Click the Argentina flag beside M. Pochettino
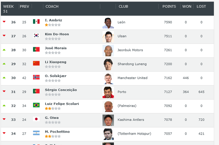The width and height of the screenshot is (219, 145). (x=36, y=133)
